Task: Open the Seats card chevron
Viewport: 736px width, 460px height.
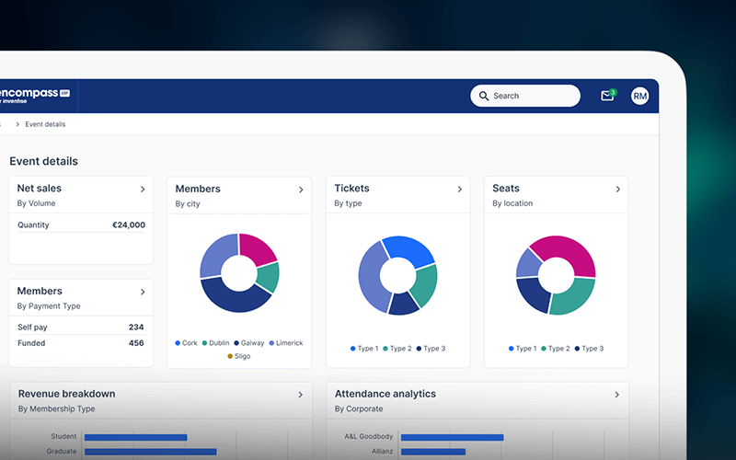Action: click(x=617, y=190)
